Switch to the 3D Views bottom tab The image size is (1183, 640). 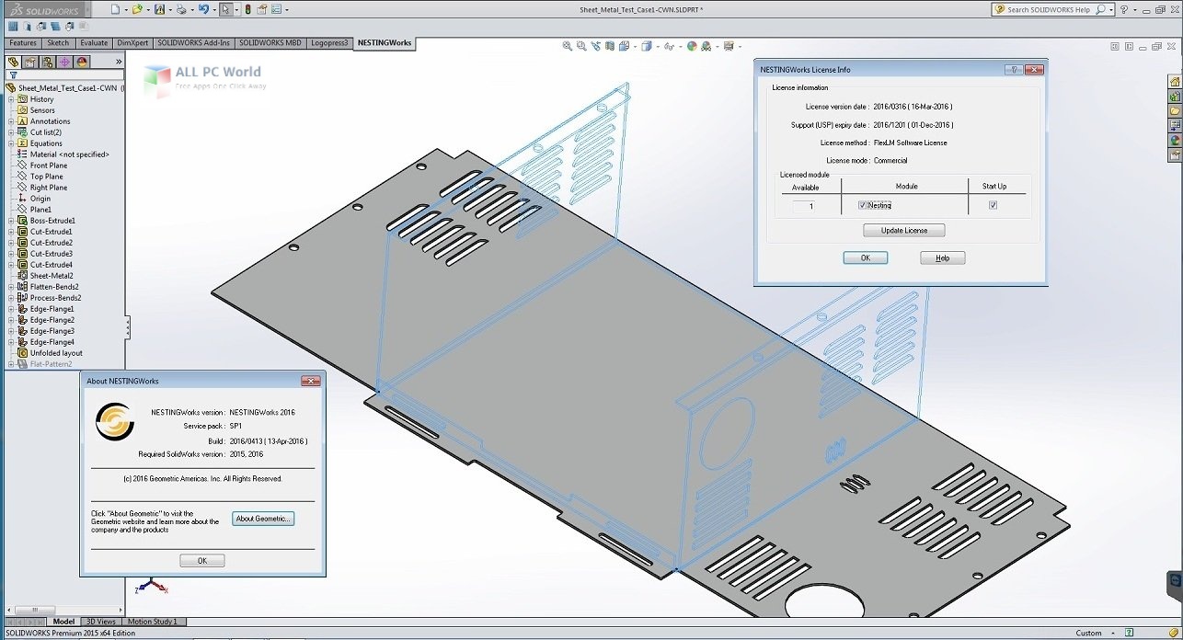pos(101,622)
